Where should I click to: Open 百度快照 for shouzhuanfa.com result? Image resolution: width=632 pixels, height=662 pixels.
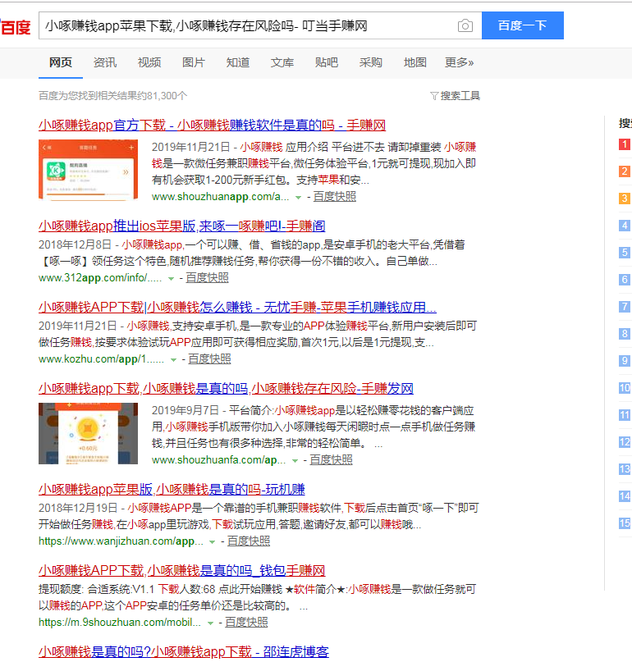(x=332, y=459)
